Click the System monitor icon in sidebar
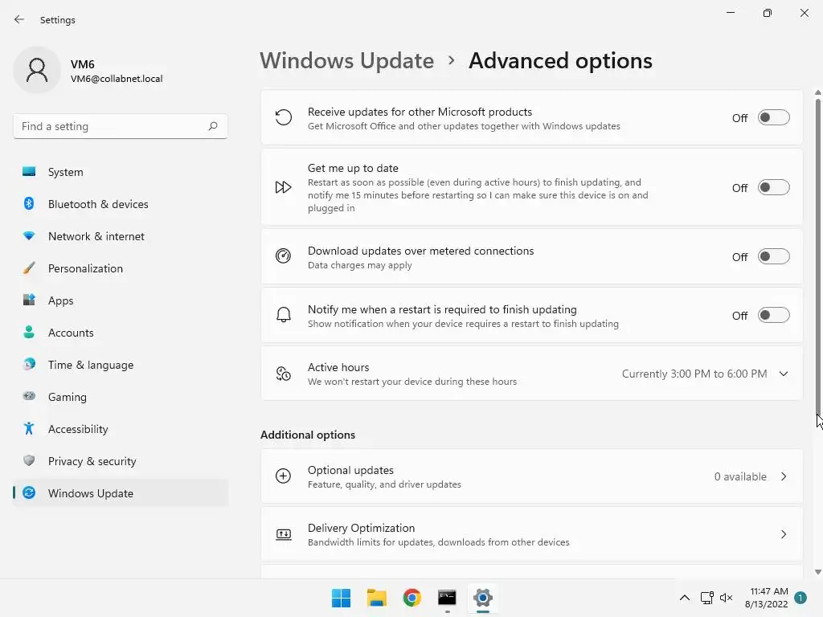Viewport: 823px width, 617px height. tap(29, 172)
